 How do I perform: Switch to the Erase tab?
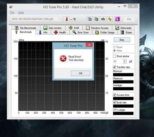(126, 33)
